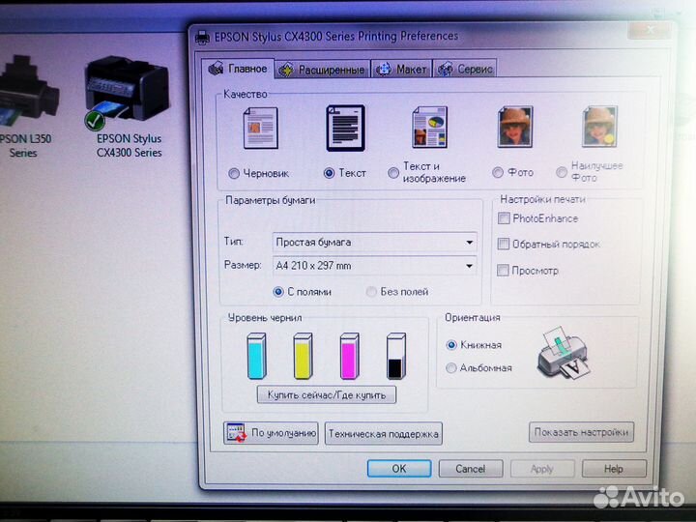The width and height of the screenshot is (696, 522).
Task: Switch to the Макет tab
Action: 401,70
